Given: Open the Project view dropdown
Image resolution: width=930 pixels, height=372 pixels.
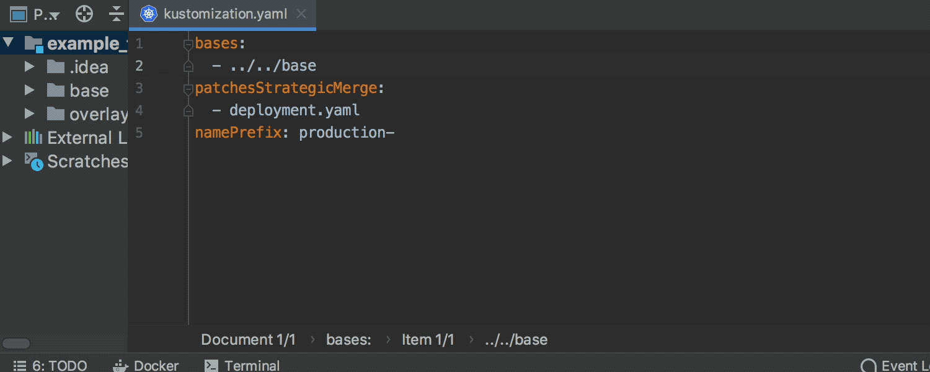Looking at the screenshot, I should click(43, 13).
